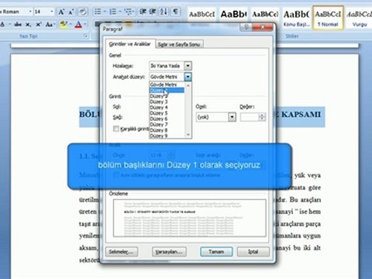
Task: Click the Shrink Font icon
Action: 71,12
